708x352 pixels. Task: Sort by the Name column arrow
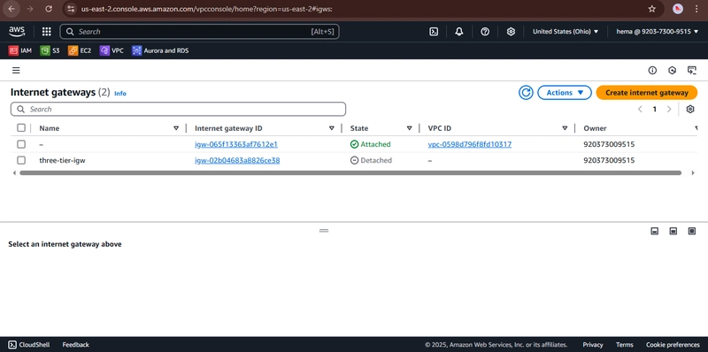[176, 128]
